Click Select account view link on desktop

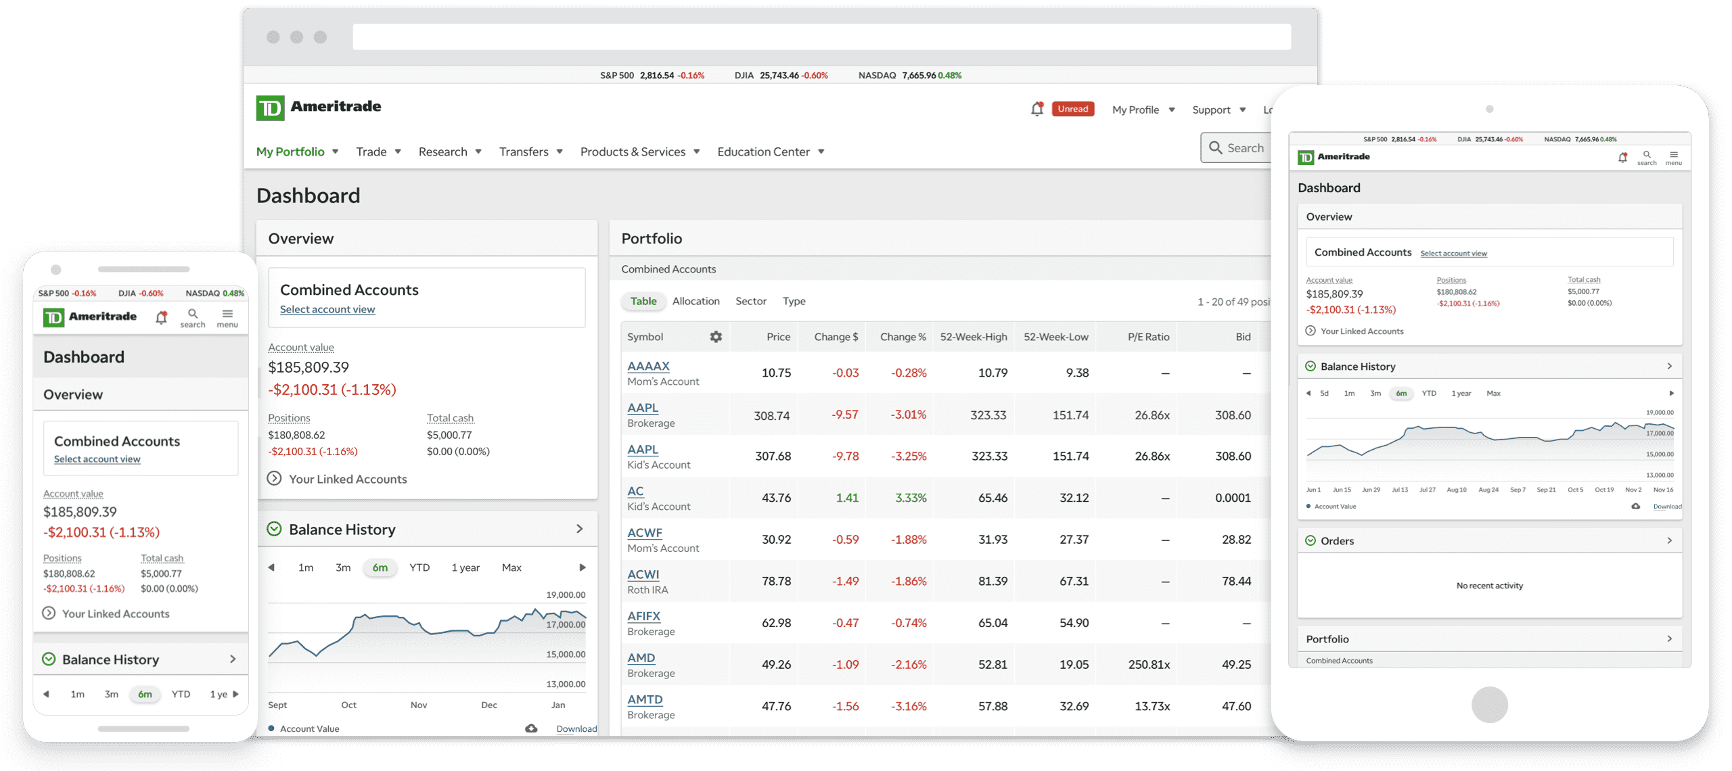point(327,309)
